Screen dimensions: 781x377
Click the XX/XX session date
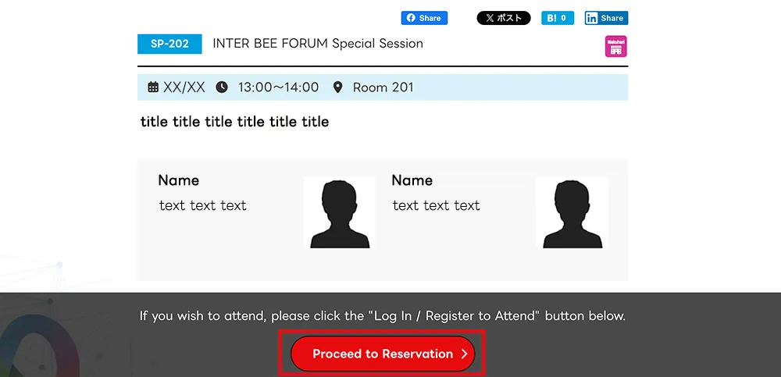point(184,87)
